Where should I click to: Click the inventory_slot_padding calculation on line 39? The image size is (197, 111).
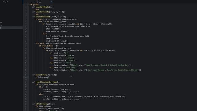(84, 97)
